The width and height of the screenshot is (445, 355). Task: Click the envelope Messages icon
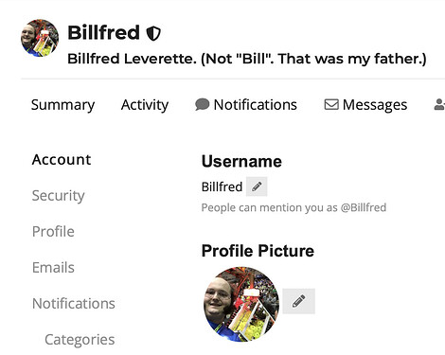click(x=331, y=104)
